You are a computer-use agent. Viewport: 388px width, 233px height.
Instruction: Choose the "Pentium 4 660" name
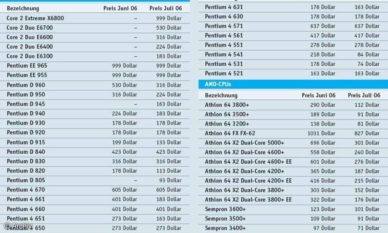click(26, 209)
